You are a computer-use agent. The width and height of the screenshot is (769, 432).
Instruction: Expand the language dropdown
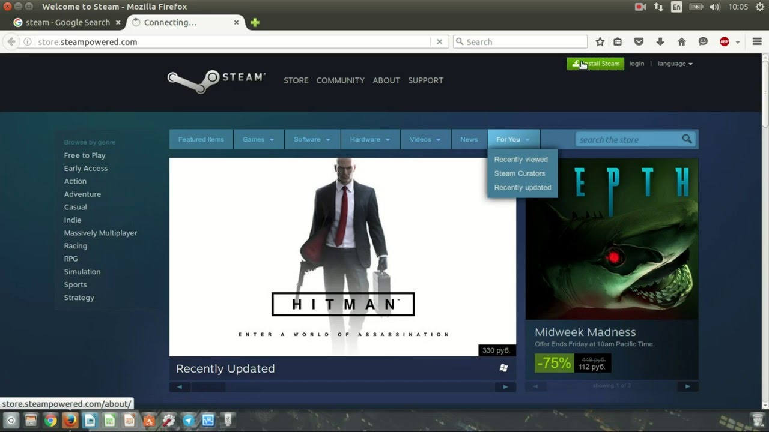(675, 64)
